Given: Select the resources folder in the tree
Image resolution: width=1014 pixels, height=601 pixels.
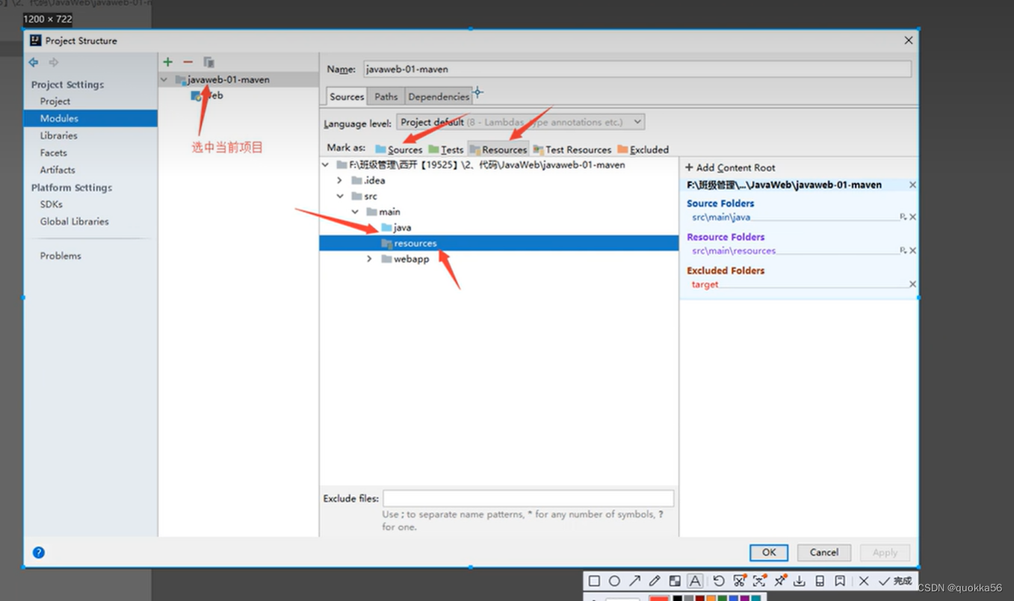Looking at the screenshot, I should (x=499, y=244).
